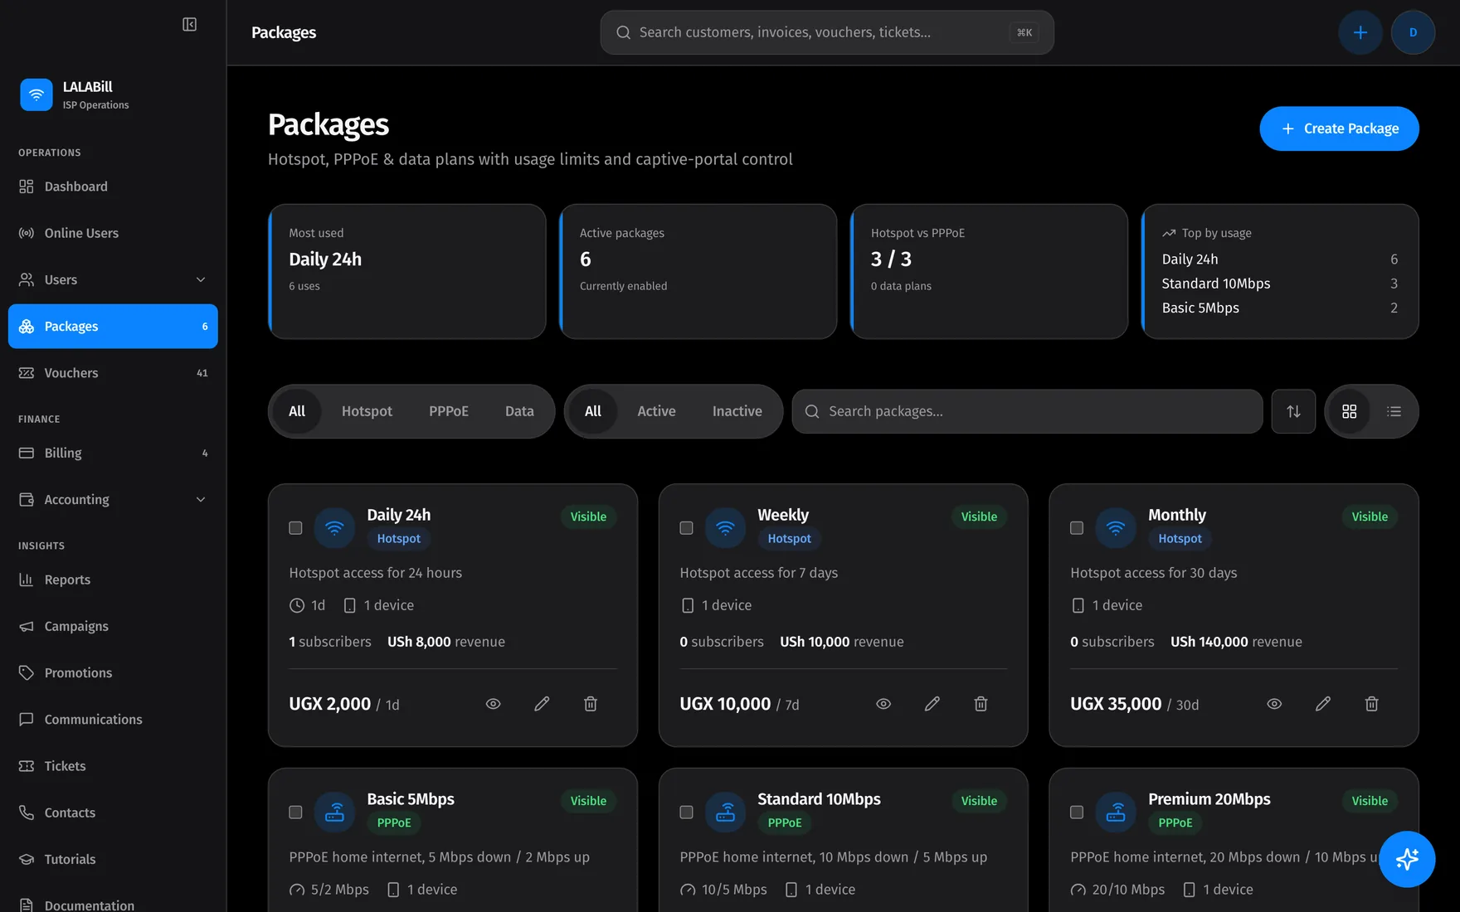Open the Reports page
The height and width of the screenshot is (912, 1460).
point(113,580)
